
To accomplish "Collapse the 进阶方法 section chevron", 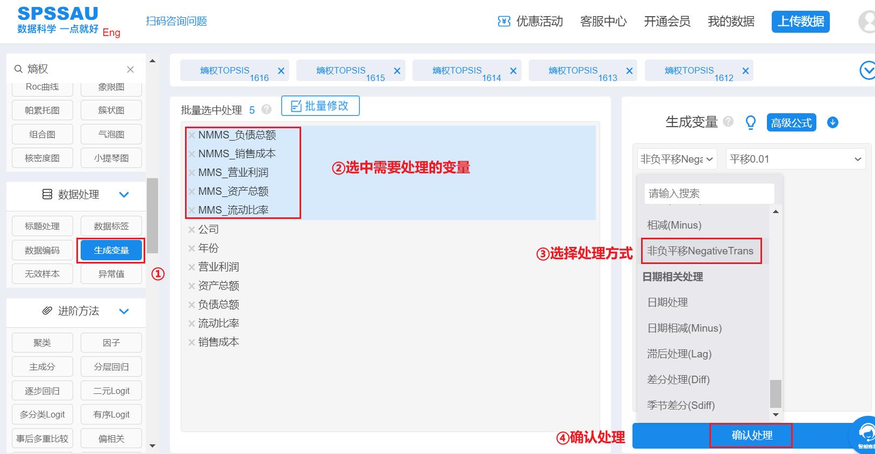I will [x=124, y=311].
